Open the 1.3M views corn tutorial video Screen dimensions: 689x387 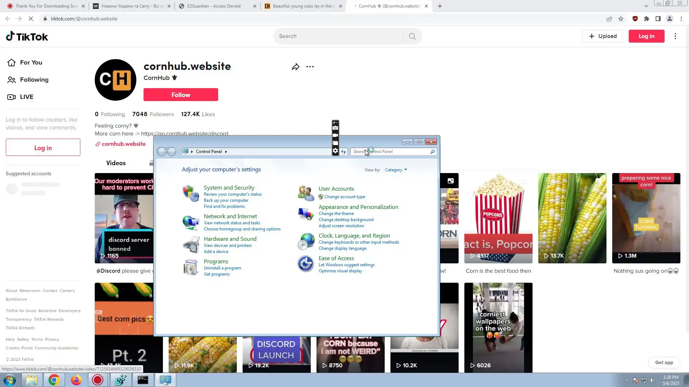tap(646, 218)
